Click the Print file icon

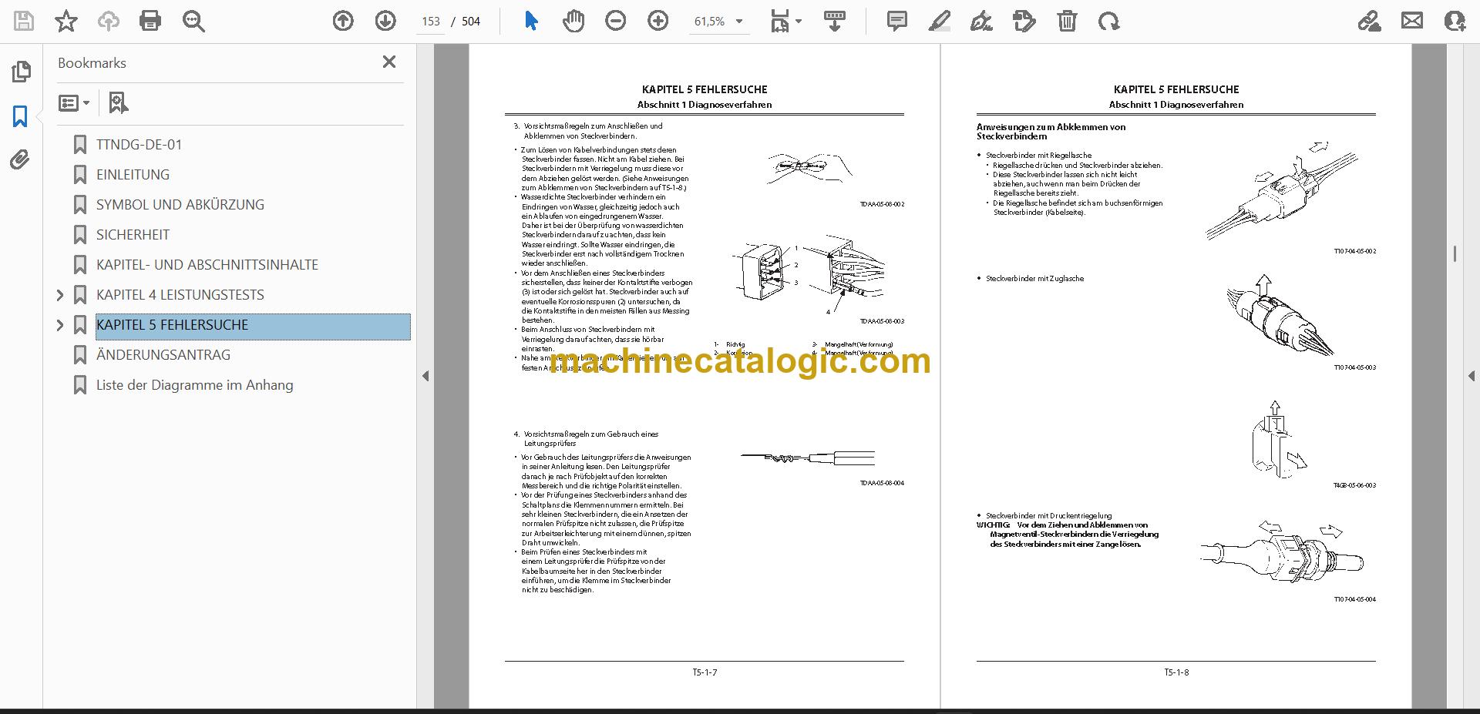coord(150,21)
